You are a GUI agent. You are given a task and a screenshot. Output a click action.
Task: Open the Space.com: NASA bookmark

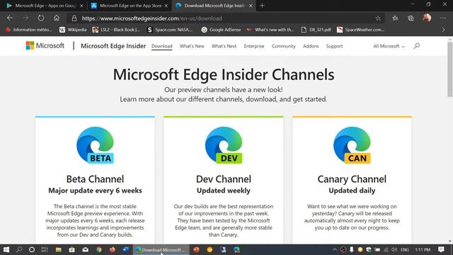click(170, 30)
